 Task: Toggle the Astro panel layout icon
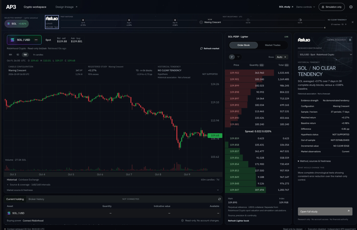(350, 40)
